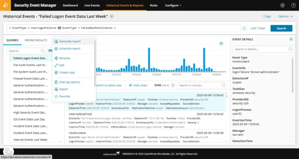This screenshot has height=159, width=299.
Task: Click the SolarWinds orange logo icon
Action: pos(5,5)
